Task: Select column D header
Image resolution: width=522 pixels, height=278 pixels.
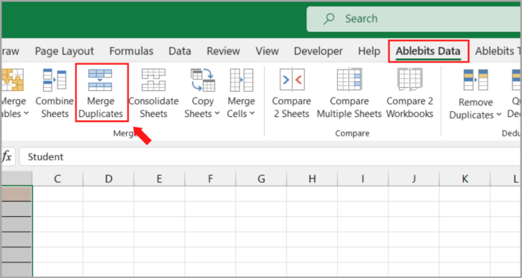Action: point(109,179)
